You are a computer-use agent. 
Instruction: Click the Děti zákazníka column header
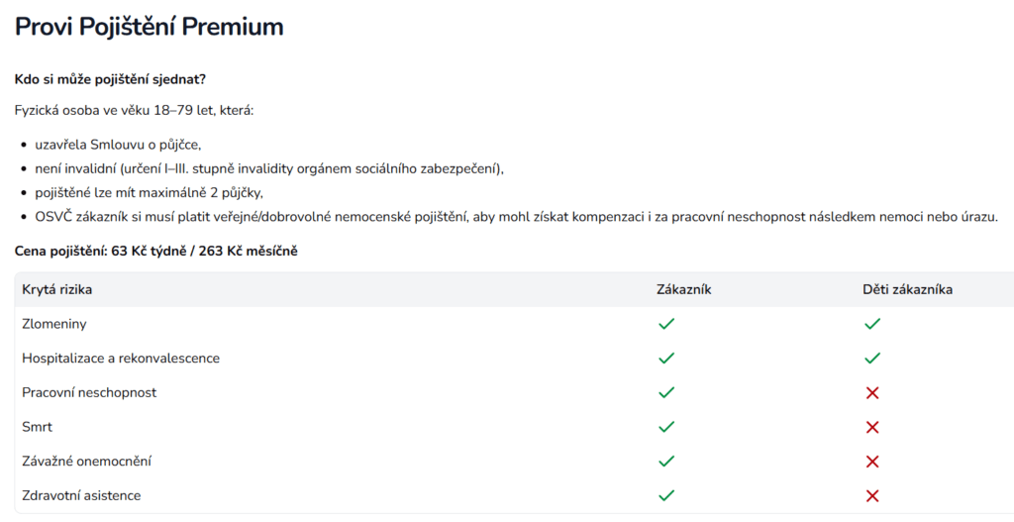tap(907, 289)
